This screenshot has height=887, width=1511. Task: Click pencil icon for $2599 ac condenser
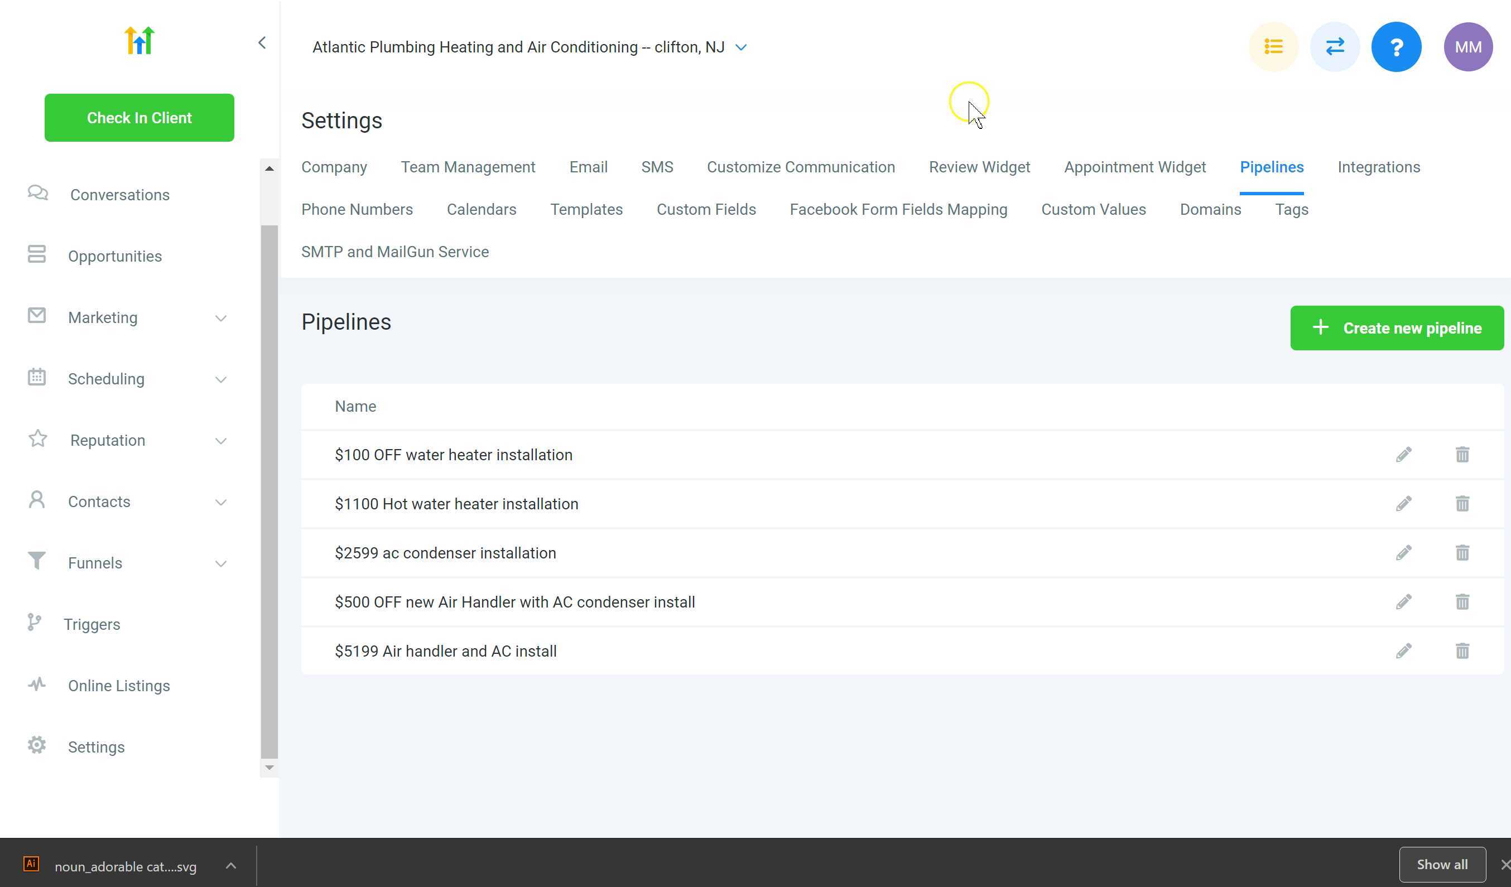click(x=1403, y=553)
